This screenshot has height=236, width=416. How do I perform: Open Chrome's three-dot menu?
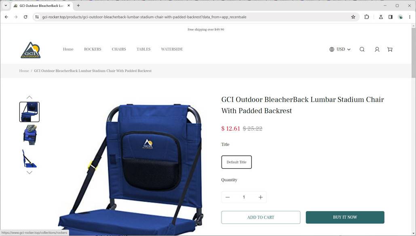coord(410,17)
